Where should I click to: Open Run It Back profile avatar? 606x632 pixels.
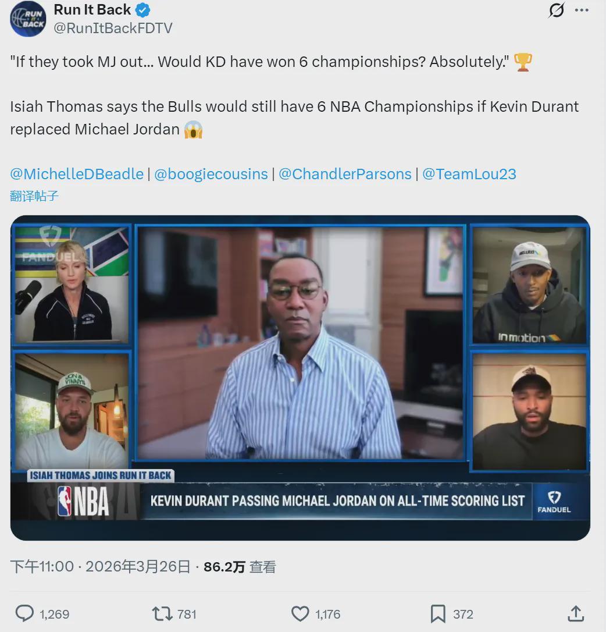(x=28, y=19)
